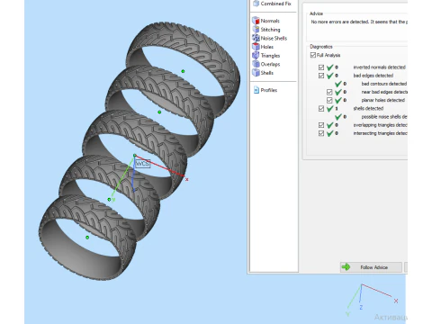The height and width of the screenshot is (324, 432).
Task: Open the Combined Fix page icon
Action: pyautogui.click(x=256, y=4)
